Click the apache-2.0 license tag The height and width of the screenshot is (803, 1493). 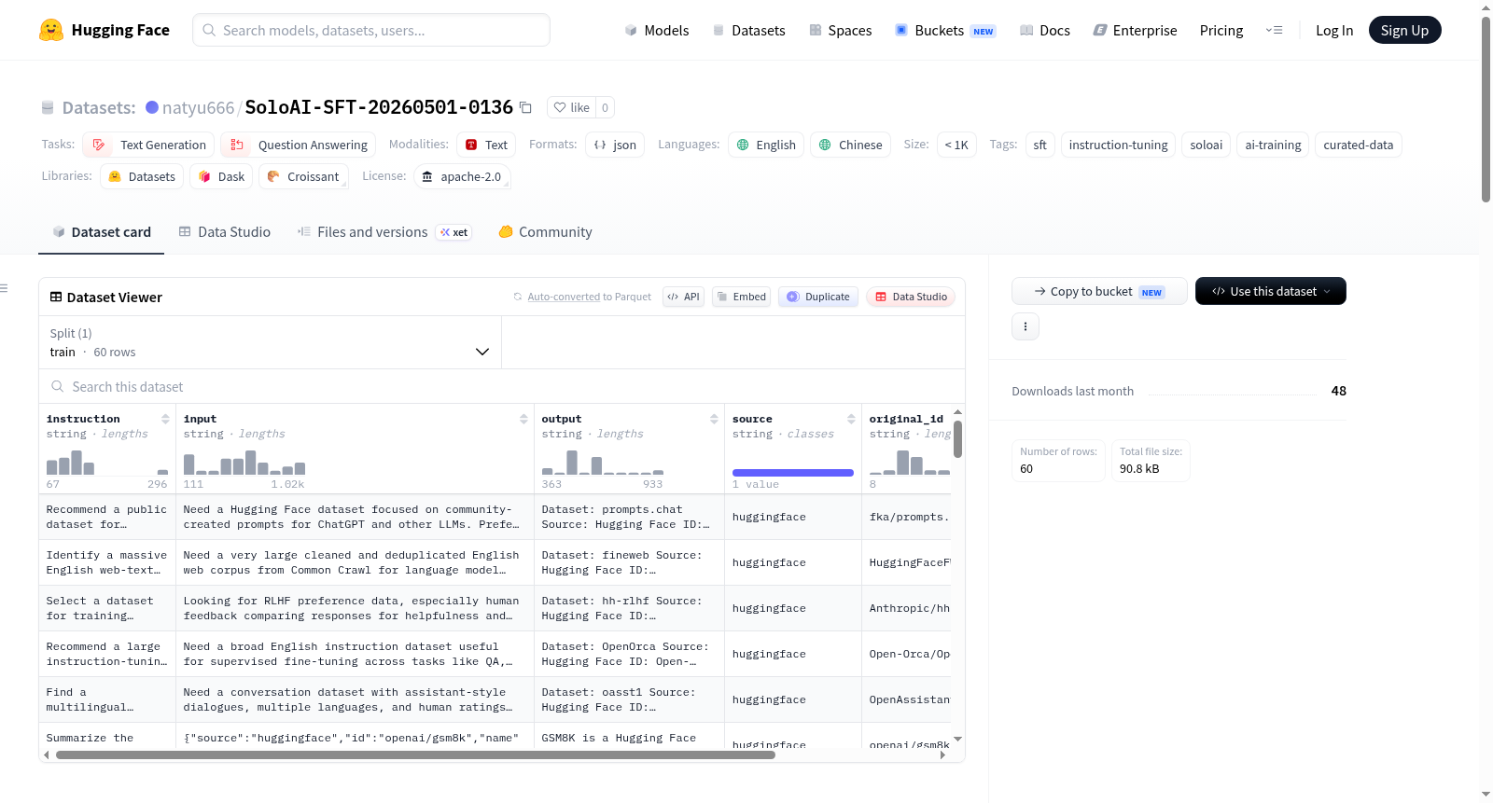[x=461, y=176]
